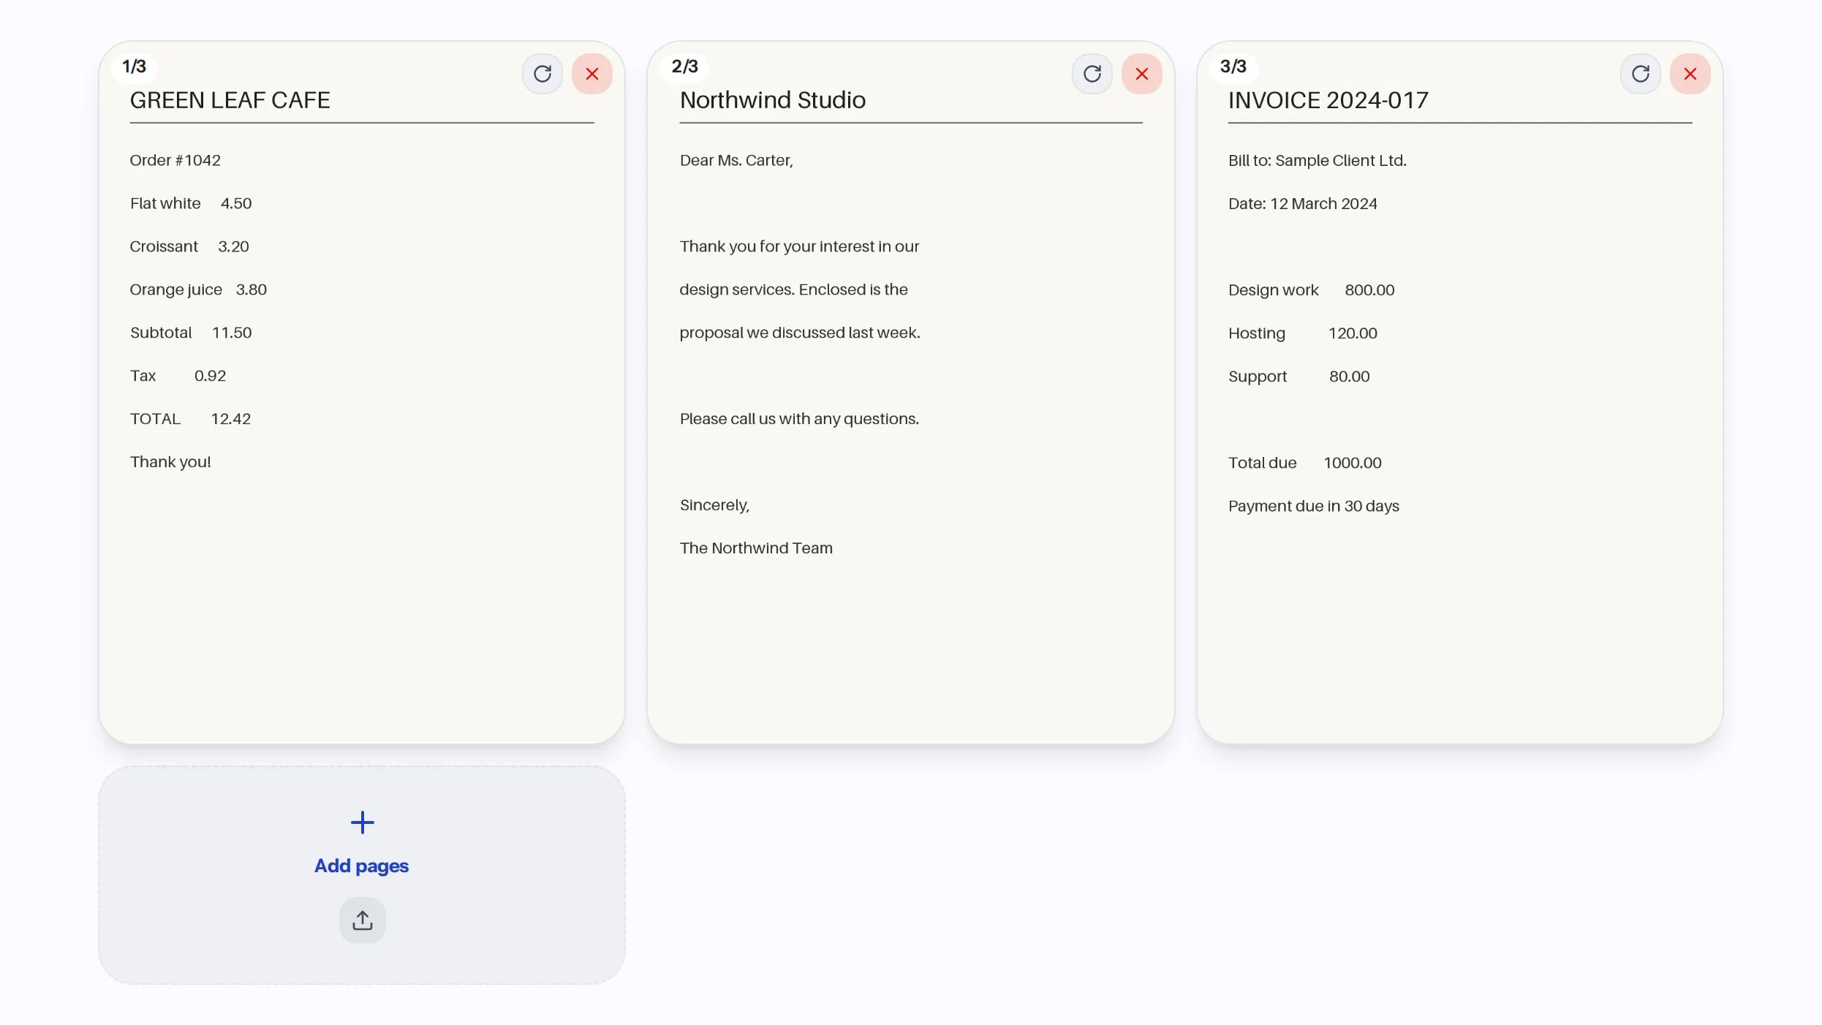Viewport: 1822px width, 1025px height.
Task: Click Payment due in 30 days
Action: 1313,506
